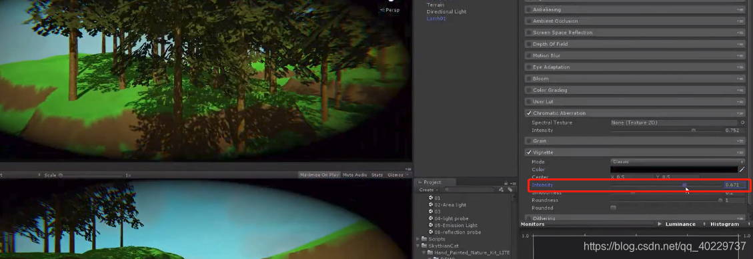Enable the Eye Adaptation checkbox

coord(529,67)
